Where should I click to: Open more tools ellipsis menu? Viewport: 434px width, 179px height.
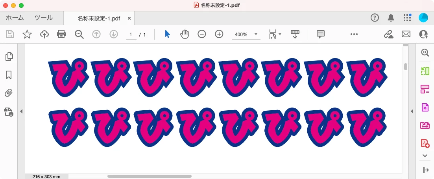(x=354, y=34)
